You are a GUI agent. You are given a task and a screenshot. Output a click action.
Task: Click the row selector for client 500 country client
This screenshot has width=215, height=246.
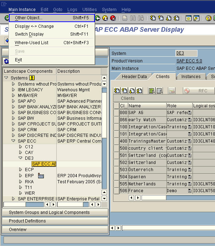pos(117,148)
